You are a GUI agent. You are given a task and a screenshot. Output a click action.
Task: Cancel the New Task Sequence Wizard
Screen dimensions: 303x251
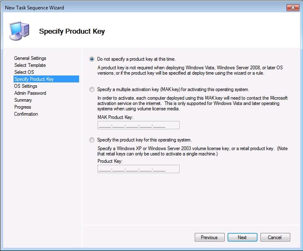coord(275,237)
